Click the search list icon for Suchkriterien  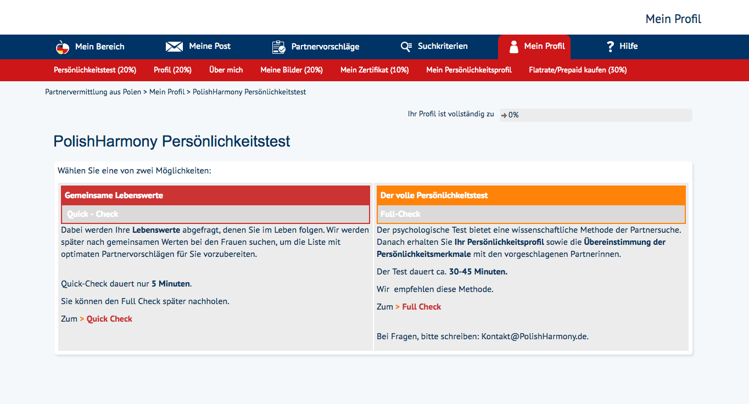[406, 47]
